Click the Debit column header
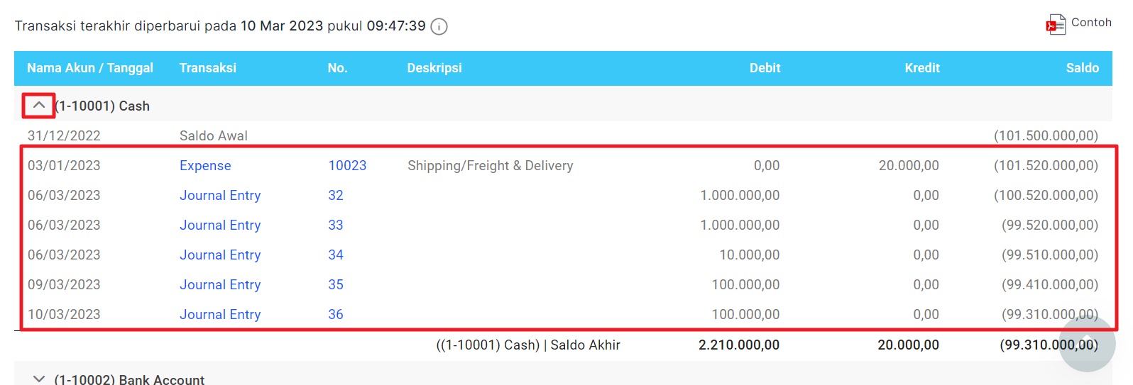This screenshot has width=1133, height=385. 765,68
